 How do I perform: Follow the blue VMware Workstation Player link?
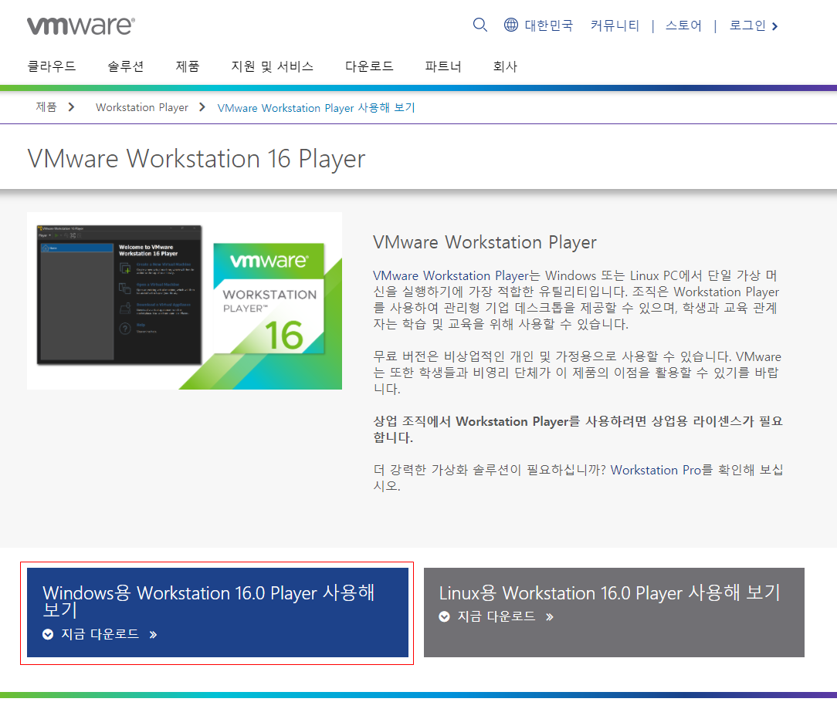(450, 276)
